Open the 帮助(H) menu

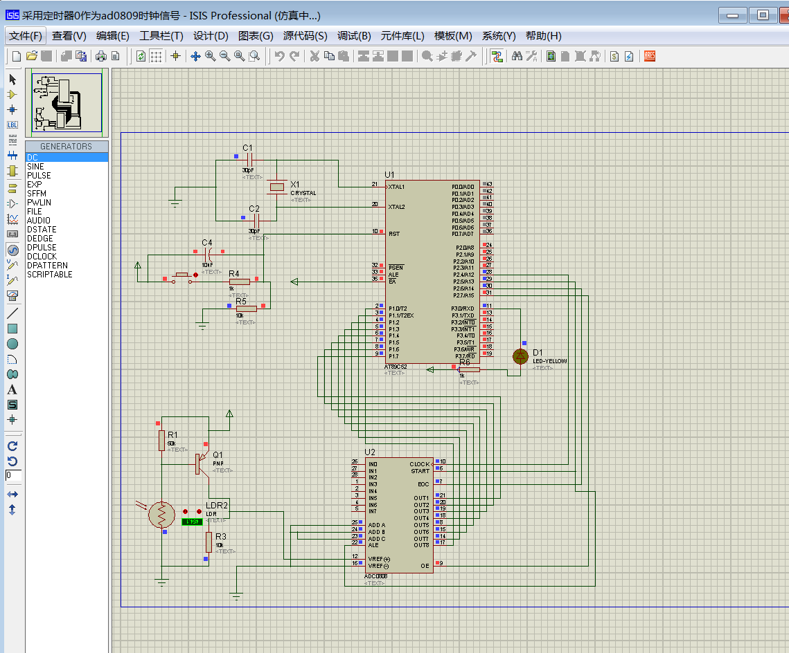tap(544, 36)
